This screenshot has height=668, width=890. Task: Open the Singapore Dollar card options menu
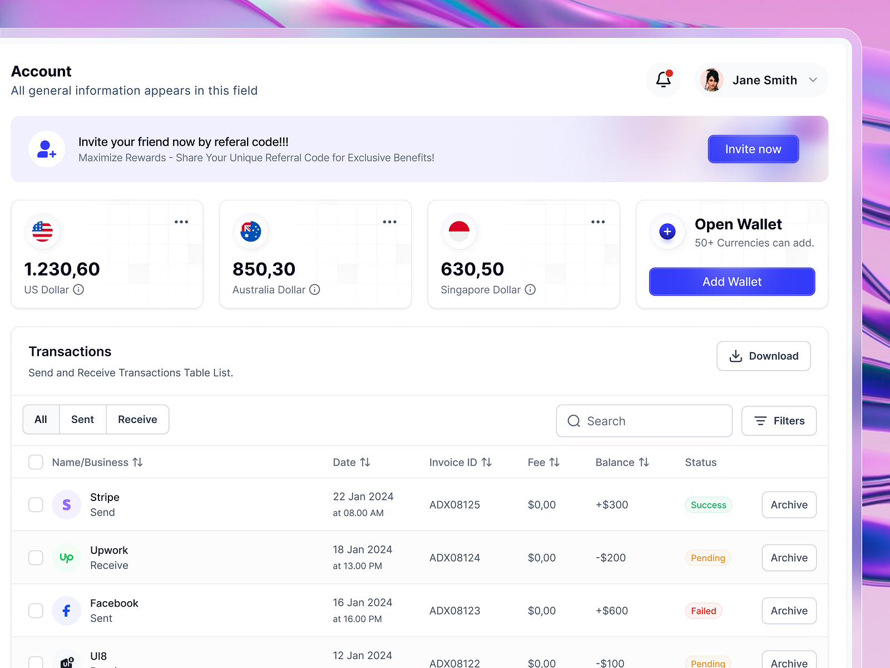point(598,222)
